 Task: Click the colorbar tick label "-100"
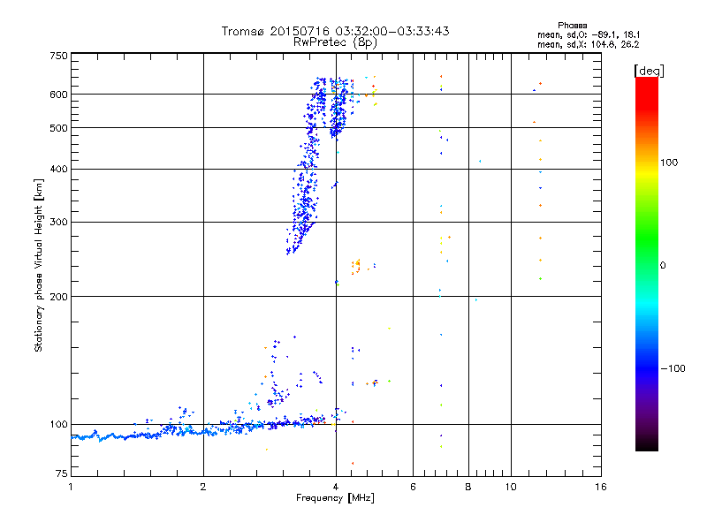[673, 368]
